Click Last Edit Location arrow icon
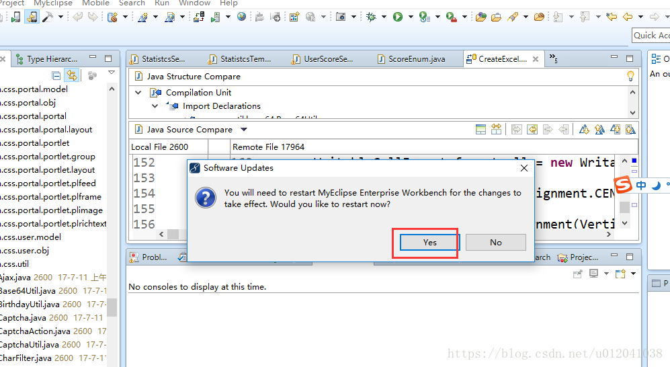 coord(612,17)
